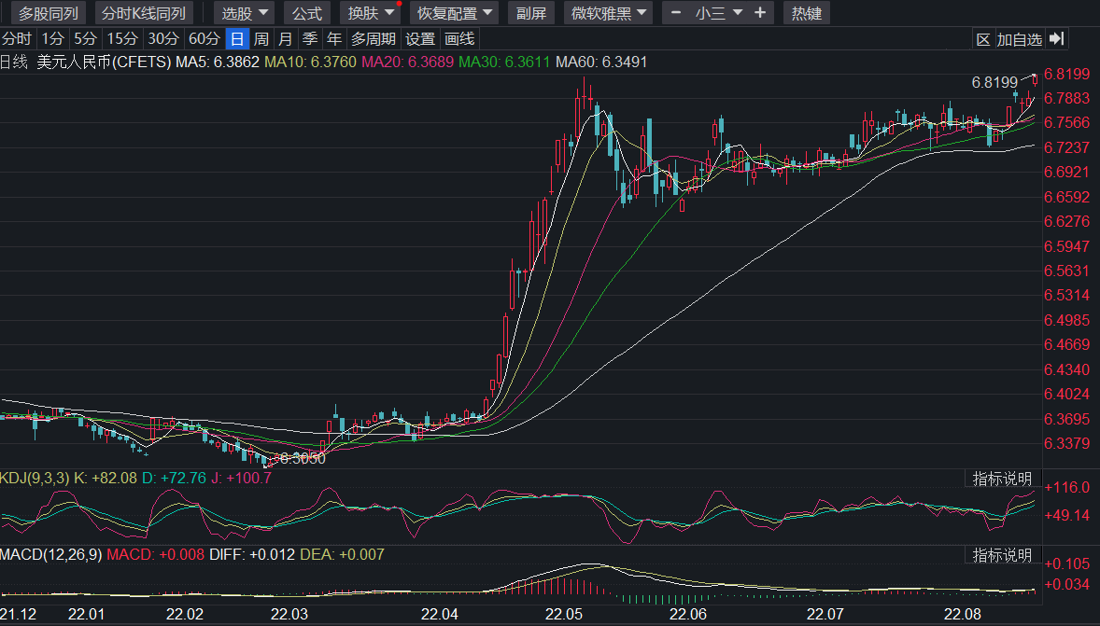The image size is (1100, 626).
Task: Click the 6.8199 latest price marker
Action: [x=994, y=82]
